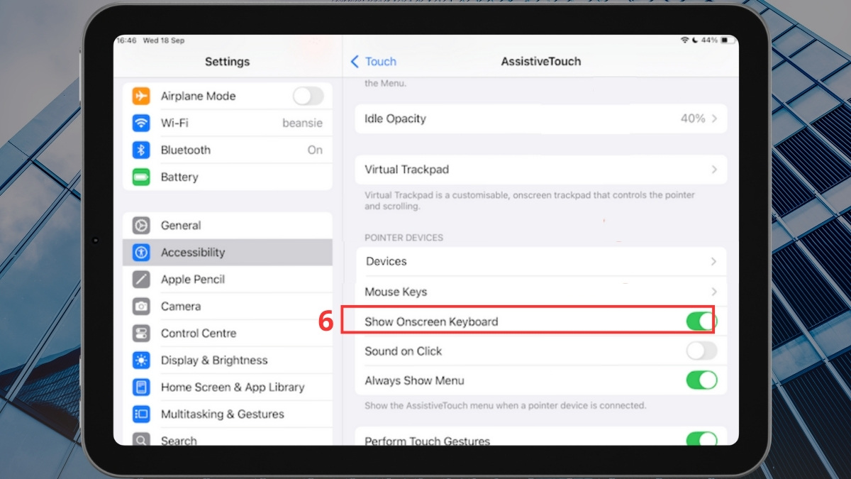Click the Display & Brightness icon
Viewport: 851px width, 479px height.
141,360
